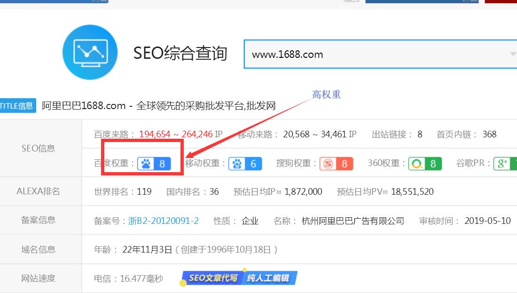Click the 预估日均PV value 18,551,520
The image size is (517, 293).
pos(412,192)
